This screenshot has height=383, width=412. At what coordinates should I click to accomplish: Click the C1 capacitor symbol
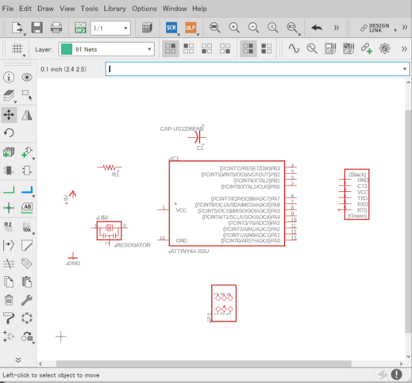tap(197, 137)
